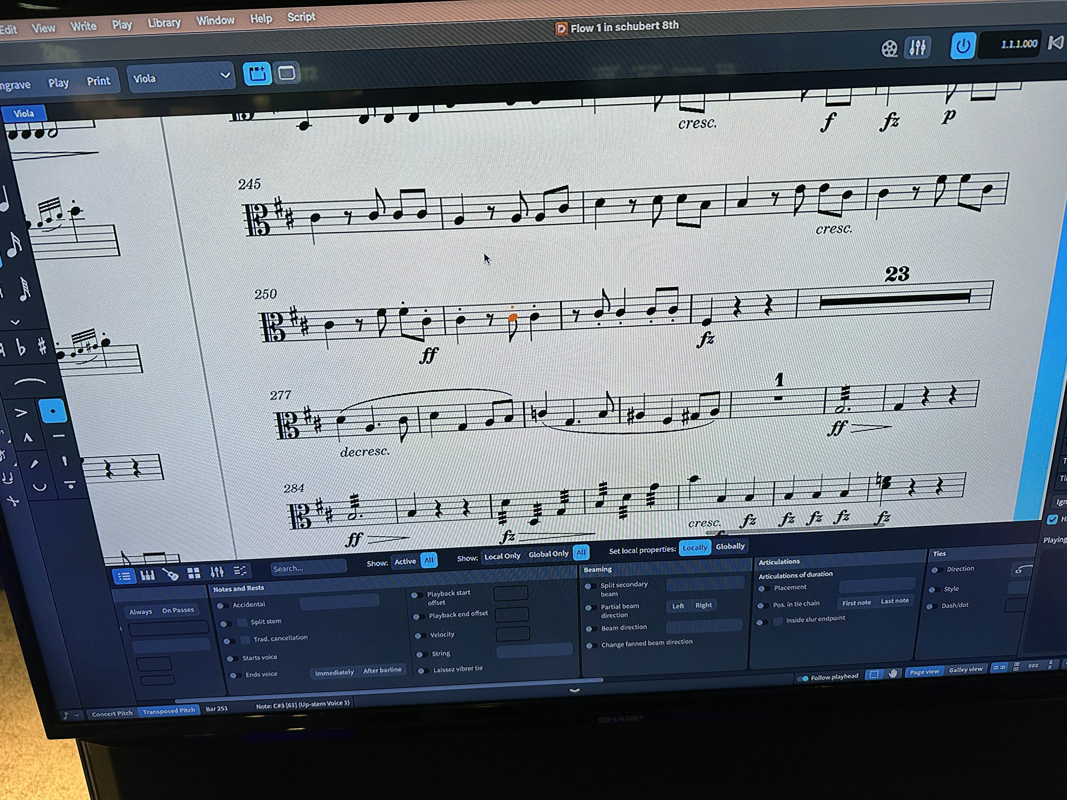Viewport: 1067px width, 800px height.
Task: Switch to Galley view
Action: coord(965,669)
